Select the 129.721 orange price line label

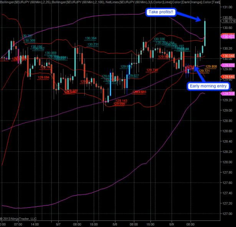coord(204,71)
